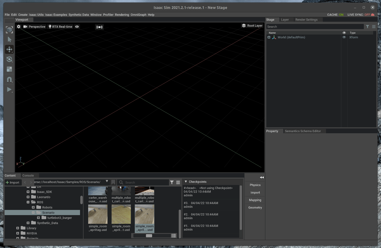Expand the Synthetic_Data folder
The width and height of the screenshot is (381, 248).
click(28, 223)
